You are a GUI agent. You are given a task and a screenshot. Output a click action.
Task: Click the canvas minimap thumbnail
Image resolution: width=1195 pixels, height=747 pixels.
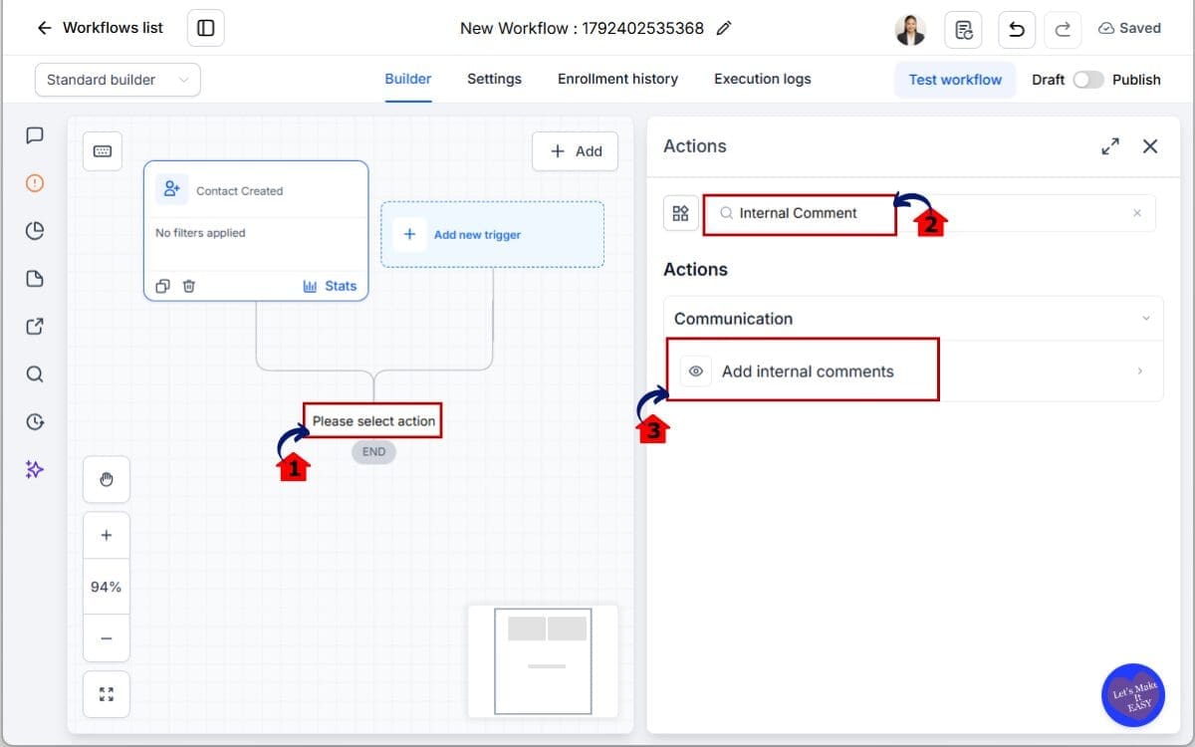pyautogui.click(x=543, y=661)
